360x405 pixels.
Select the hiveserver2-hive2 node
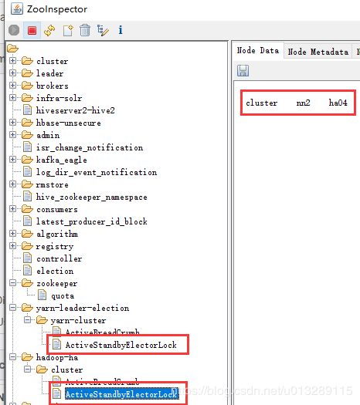point(75,110)
